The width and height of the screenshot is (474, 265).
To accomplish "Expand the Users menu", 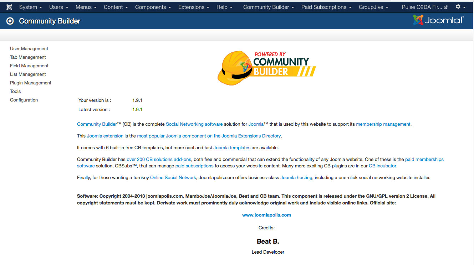I will pos(59,7).
